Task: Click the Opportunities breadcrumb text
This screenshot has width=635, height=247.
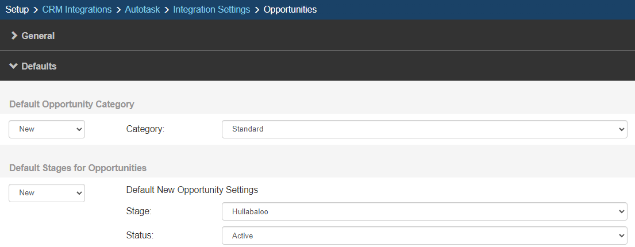Action: 290,9
